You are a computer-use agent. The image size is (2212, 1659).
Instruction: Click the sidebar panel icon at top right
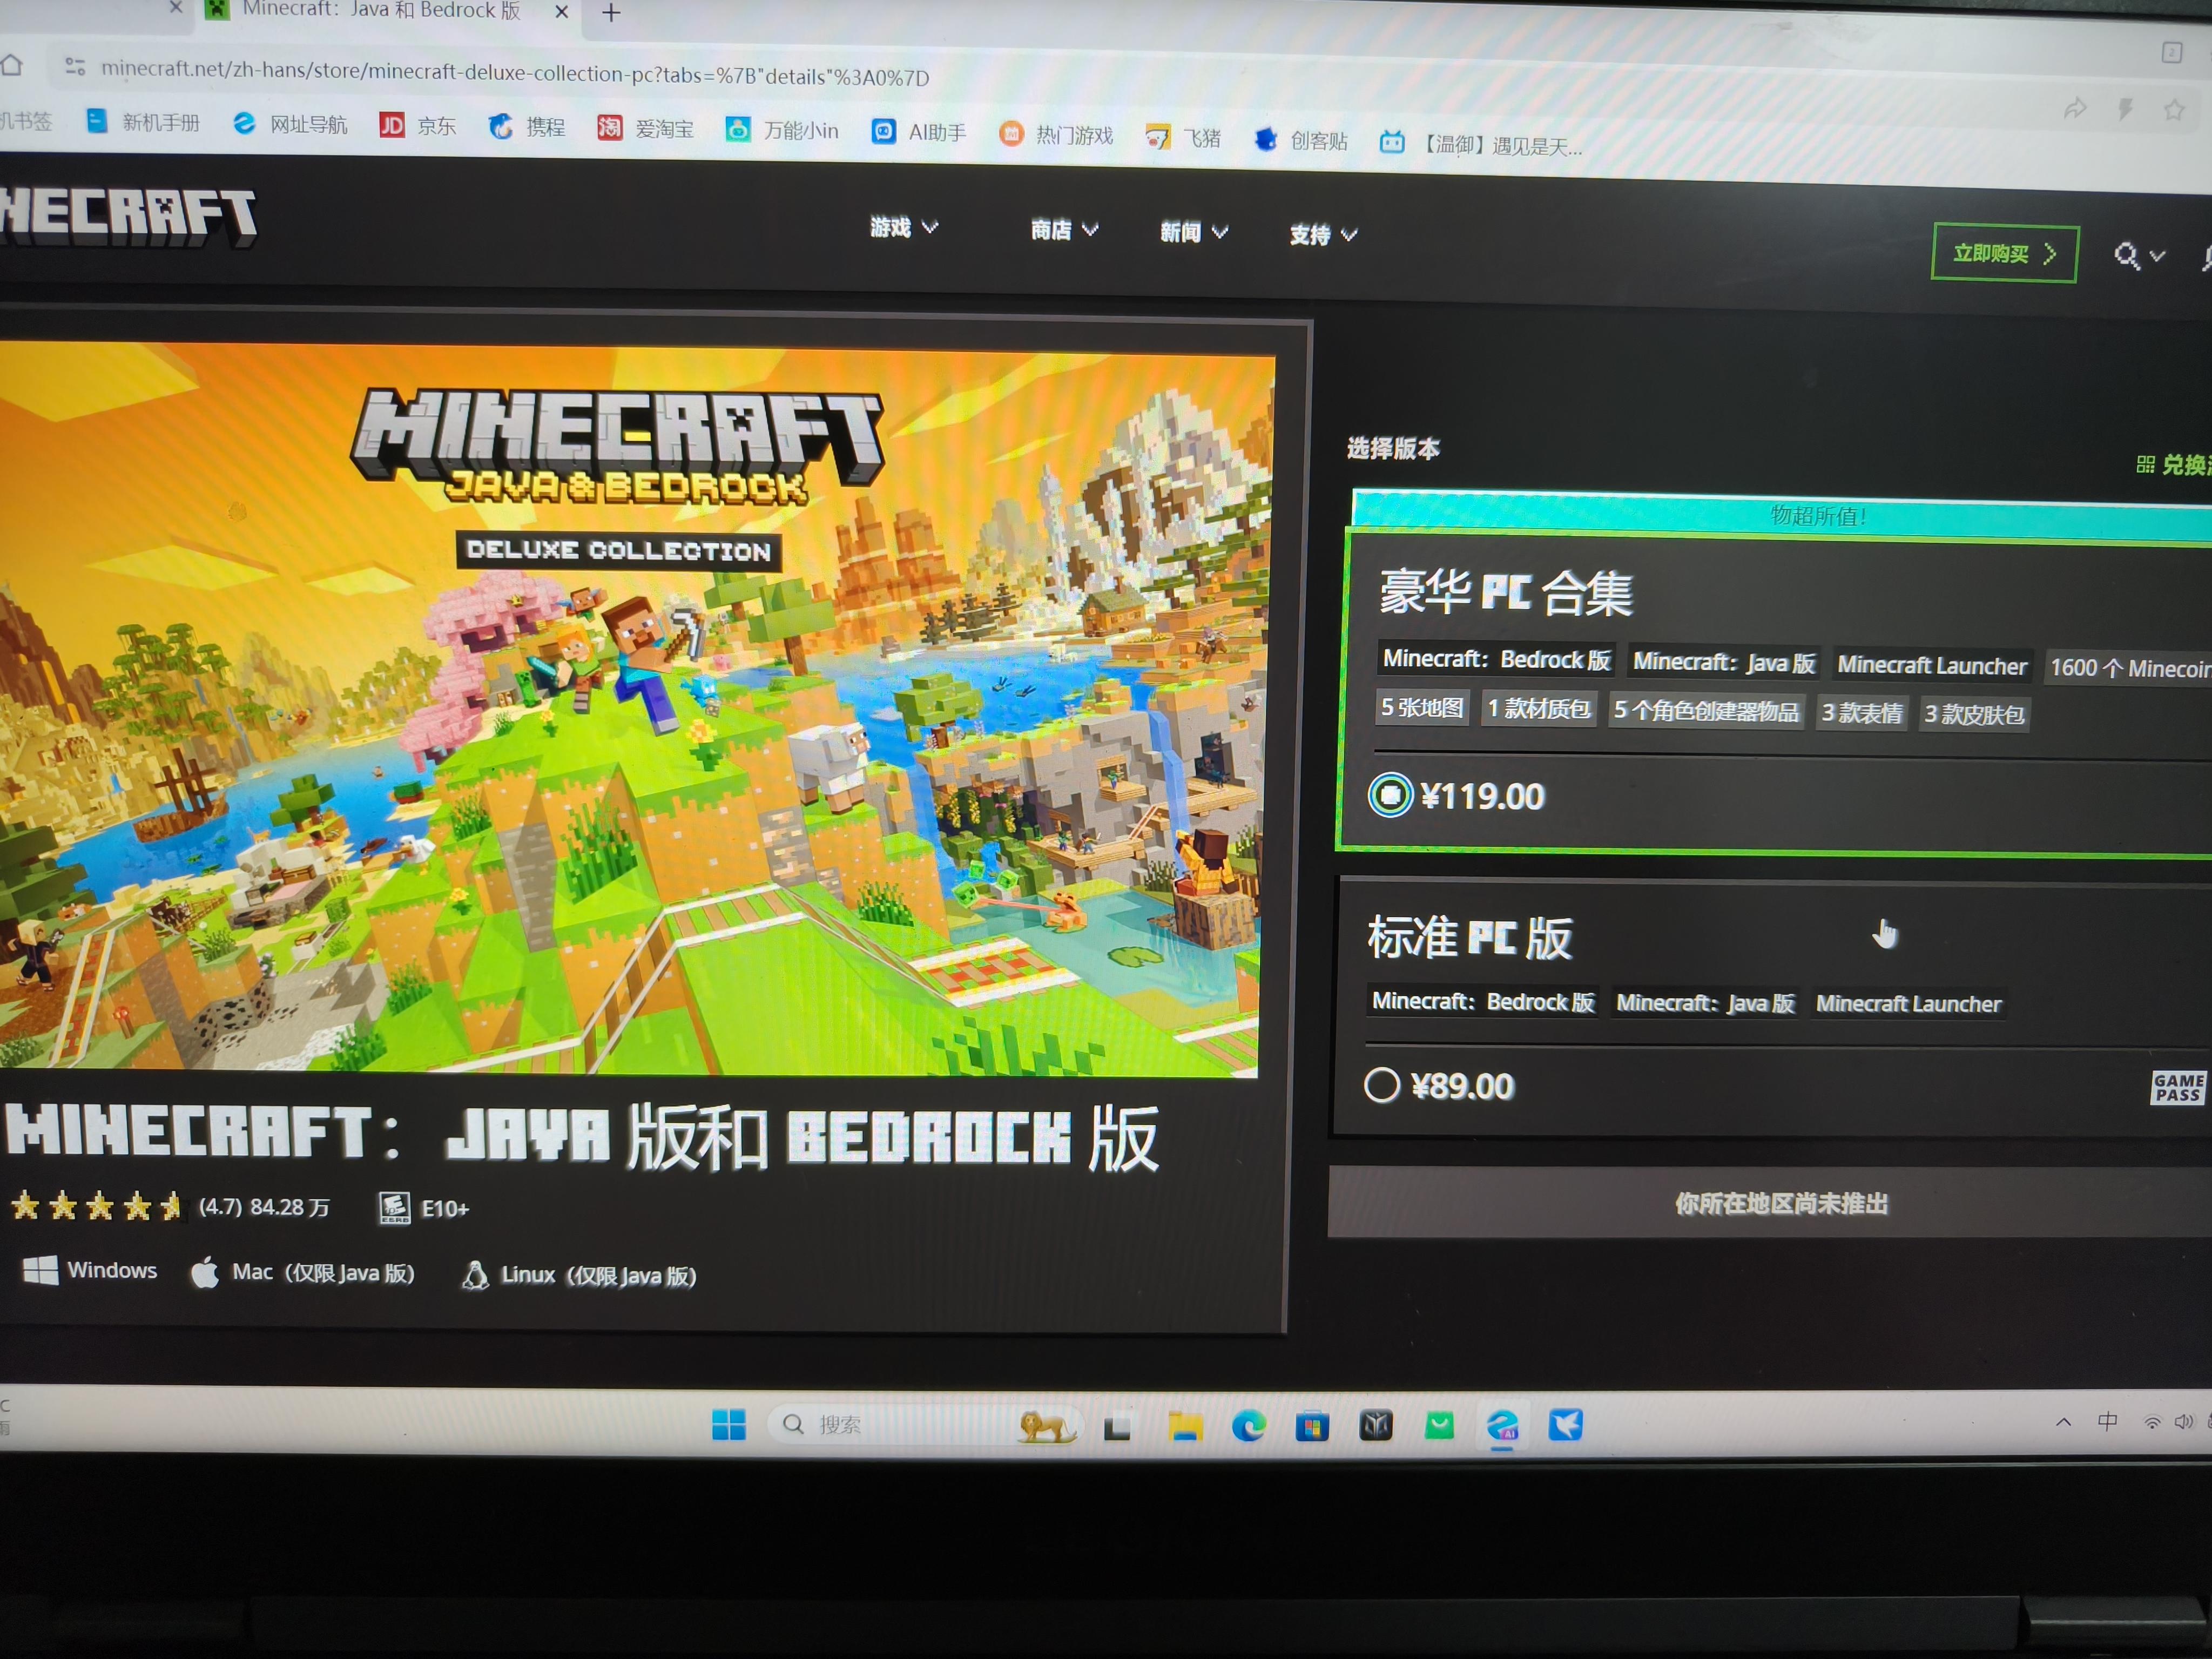pos(2171,52)
